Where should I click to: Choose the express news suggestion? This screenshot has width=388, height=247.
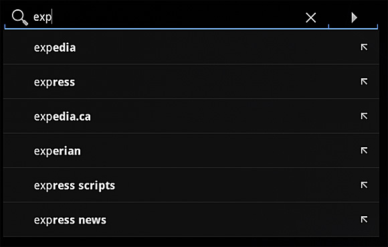coord(70,220)
